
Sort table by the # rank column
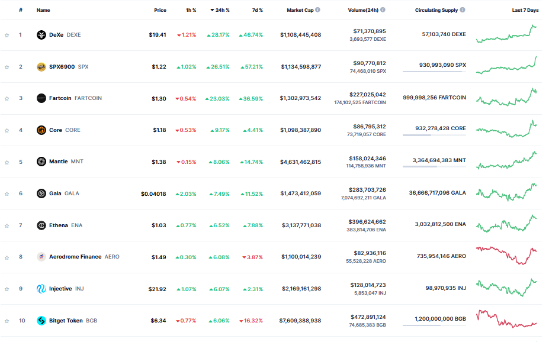coord(21,10)
